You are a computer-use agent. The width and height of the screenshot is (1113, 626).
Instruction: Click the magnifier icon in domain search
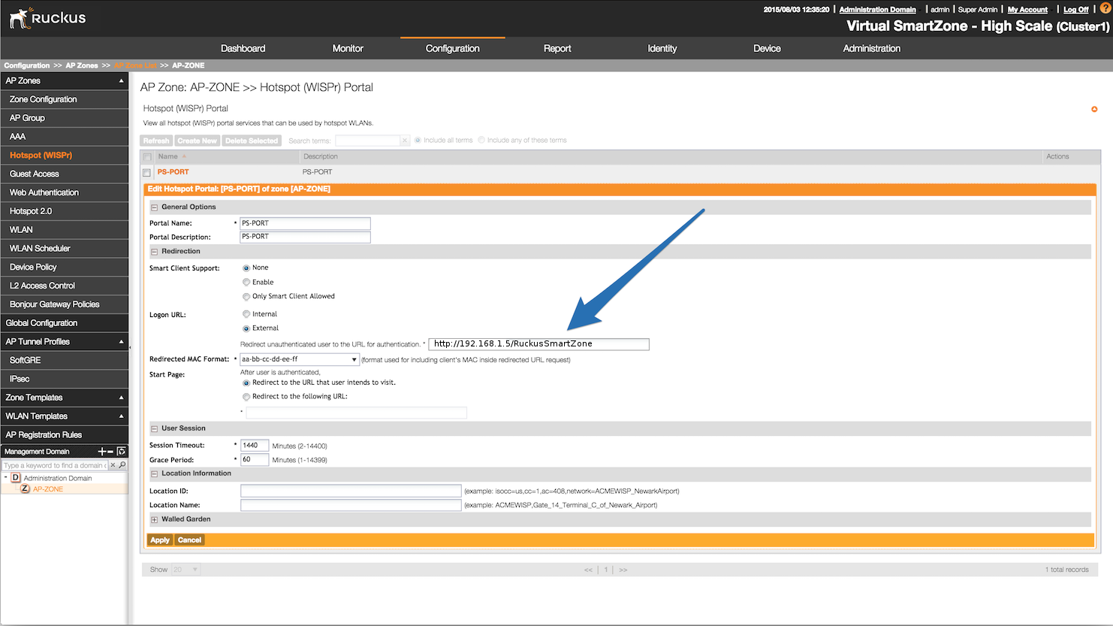pyautogui.click(x=122, y=465)
